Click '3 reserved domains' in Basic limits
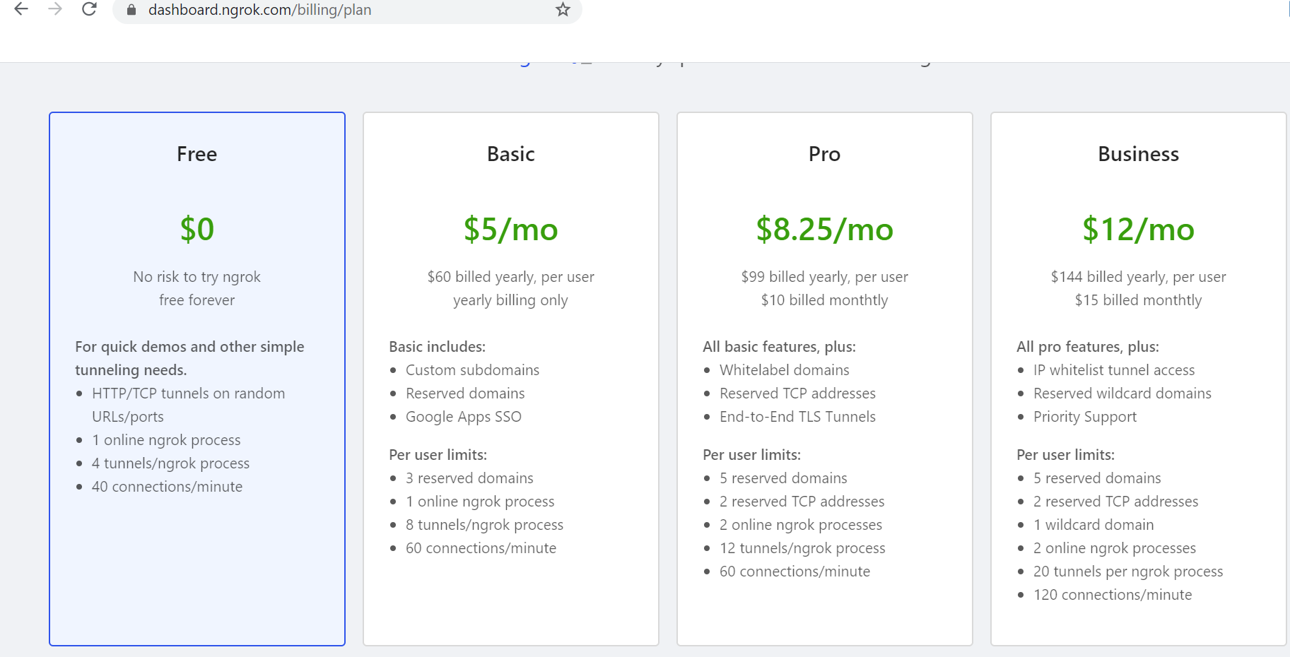The width and height of the screenshot is (1290, 657). [x=469, y=478]
